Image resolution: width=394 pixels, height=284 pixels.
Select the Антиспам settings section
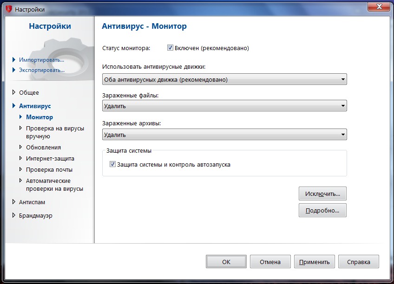pos(32,202)
